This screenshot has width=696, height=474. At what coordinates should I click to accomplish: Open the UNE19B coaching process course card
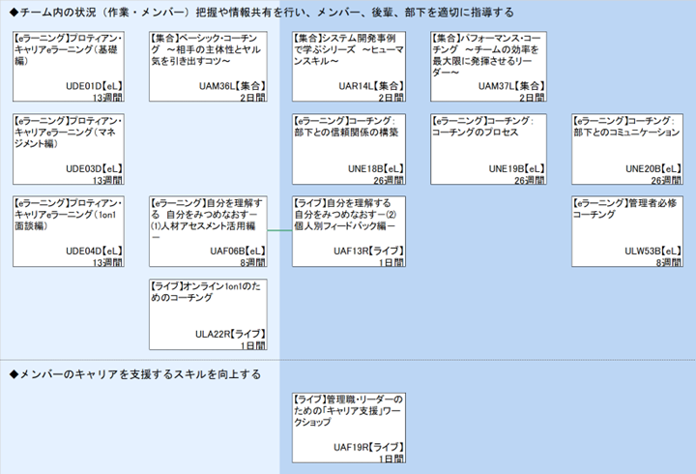(488, 149)
